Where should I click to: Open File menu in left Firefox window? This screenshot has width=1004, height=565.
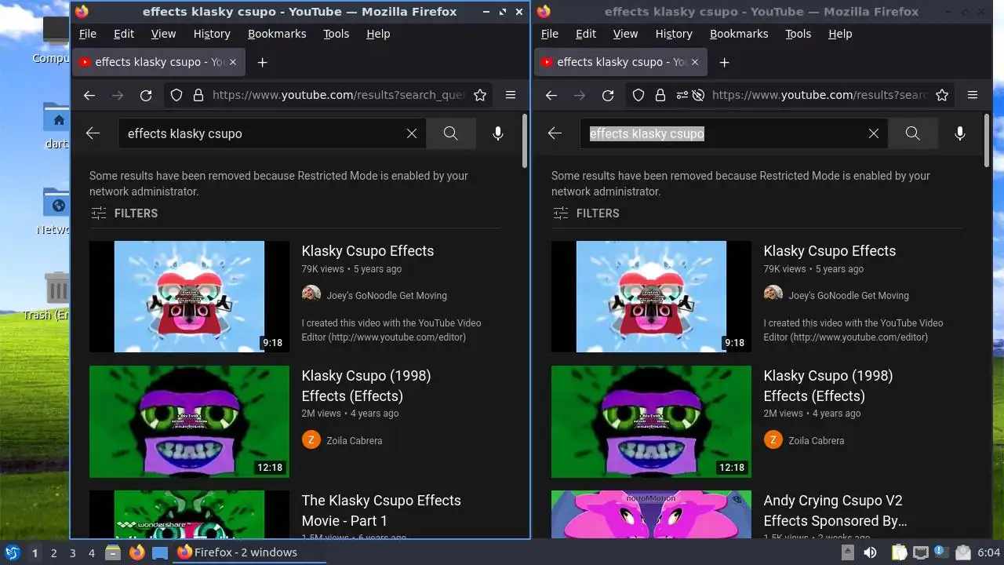[x=88, y=34]
